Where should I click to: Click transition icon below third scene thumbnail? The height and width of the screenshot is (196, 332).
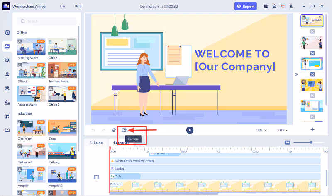312,74
